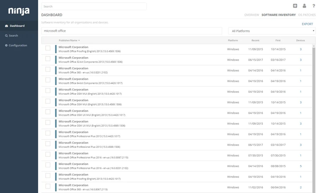Tick checkbox for Office 64-bit Components 2013
This screenshot has height=193, width=318.
tap(48, 80)
